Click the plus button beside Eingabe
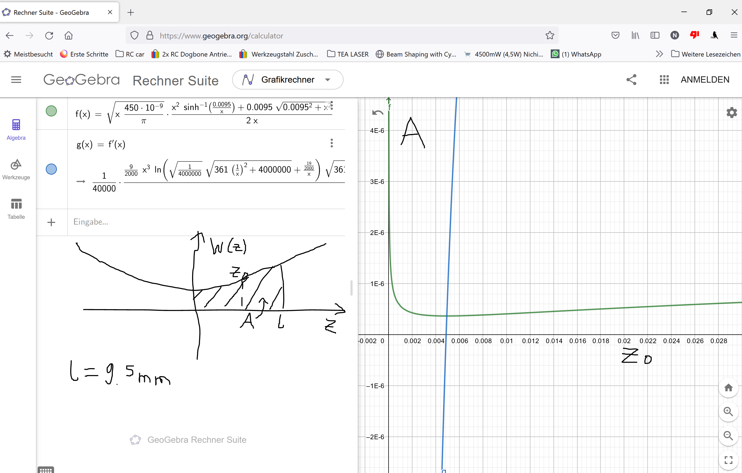The height and width of the screenshot is (473, 742). [x=52, y=222]
